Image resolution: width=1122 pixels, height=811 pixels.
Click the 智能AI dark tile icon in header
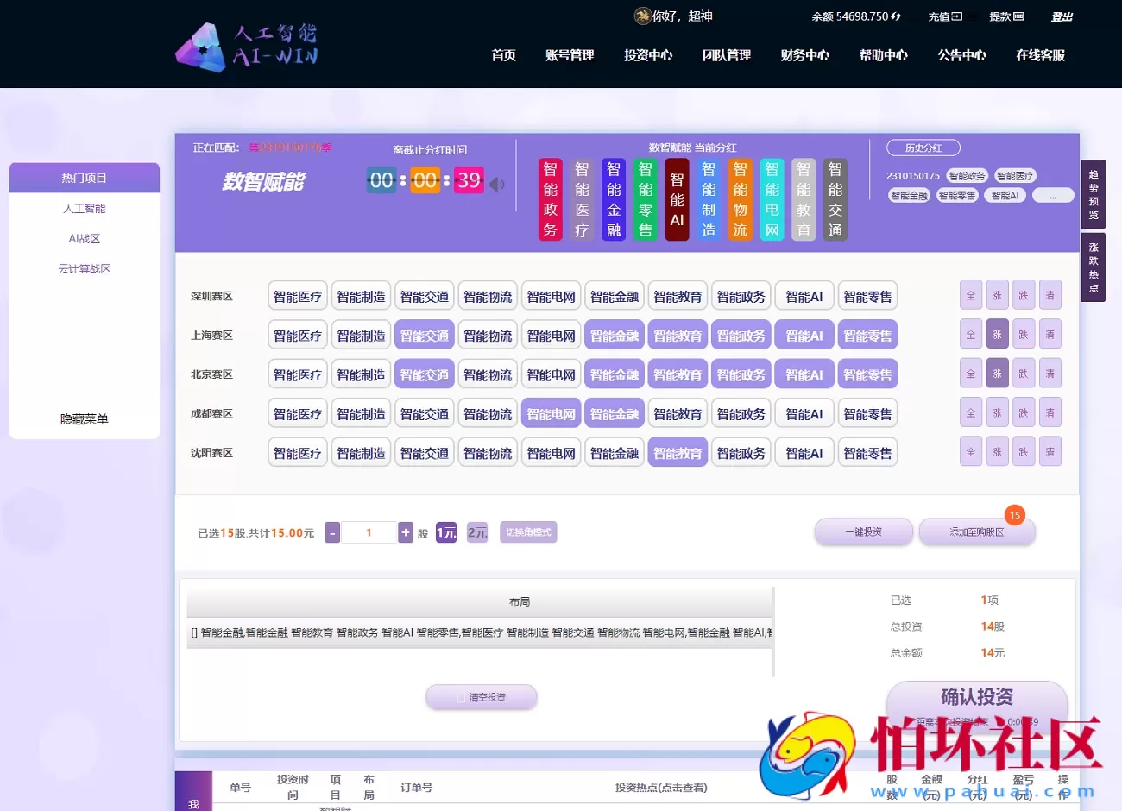tap(677, 198)
